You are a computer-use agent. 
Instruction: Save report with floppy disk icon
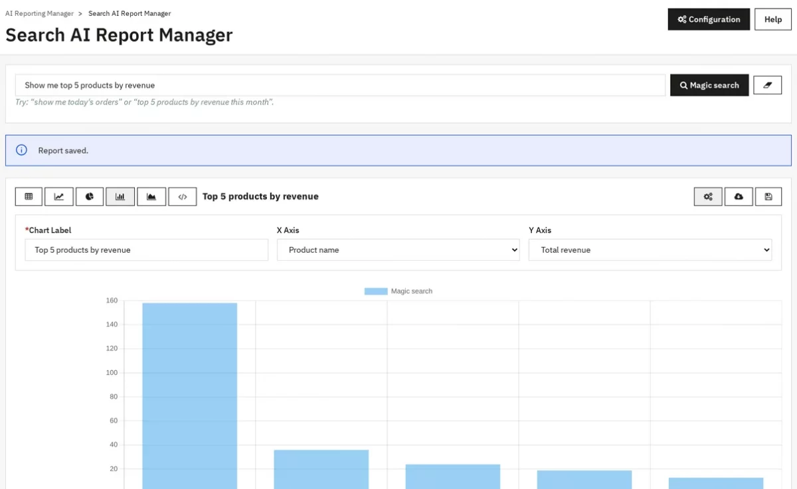click(768, 196)
